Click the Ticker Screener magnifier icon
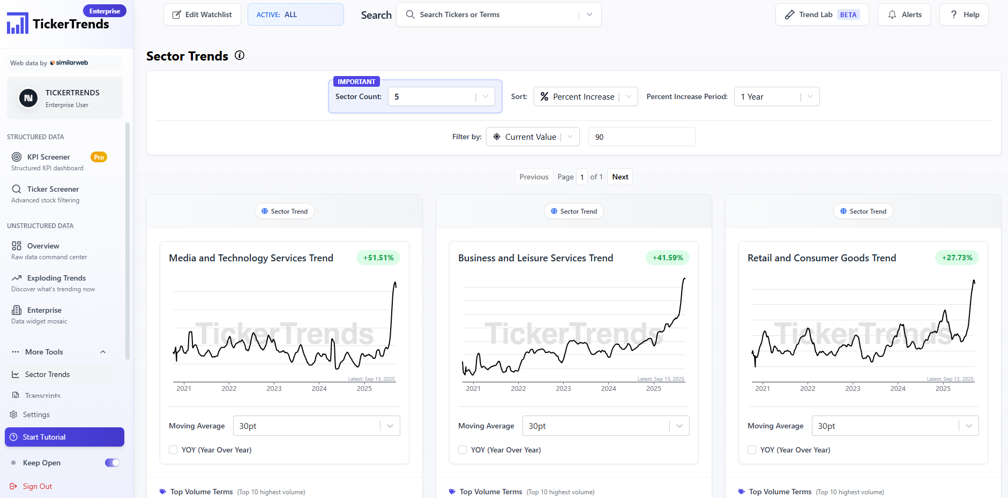1008x498 pixels. (17, 189)
